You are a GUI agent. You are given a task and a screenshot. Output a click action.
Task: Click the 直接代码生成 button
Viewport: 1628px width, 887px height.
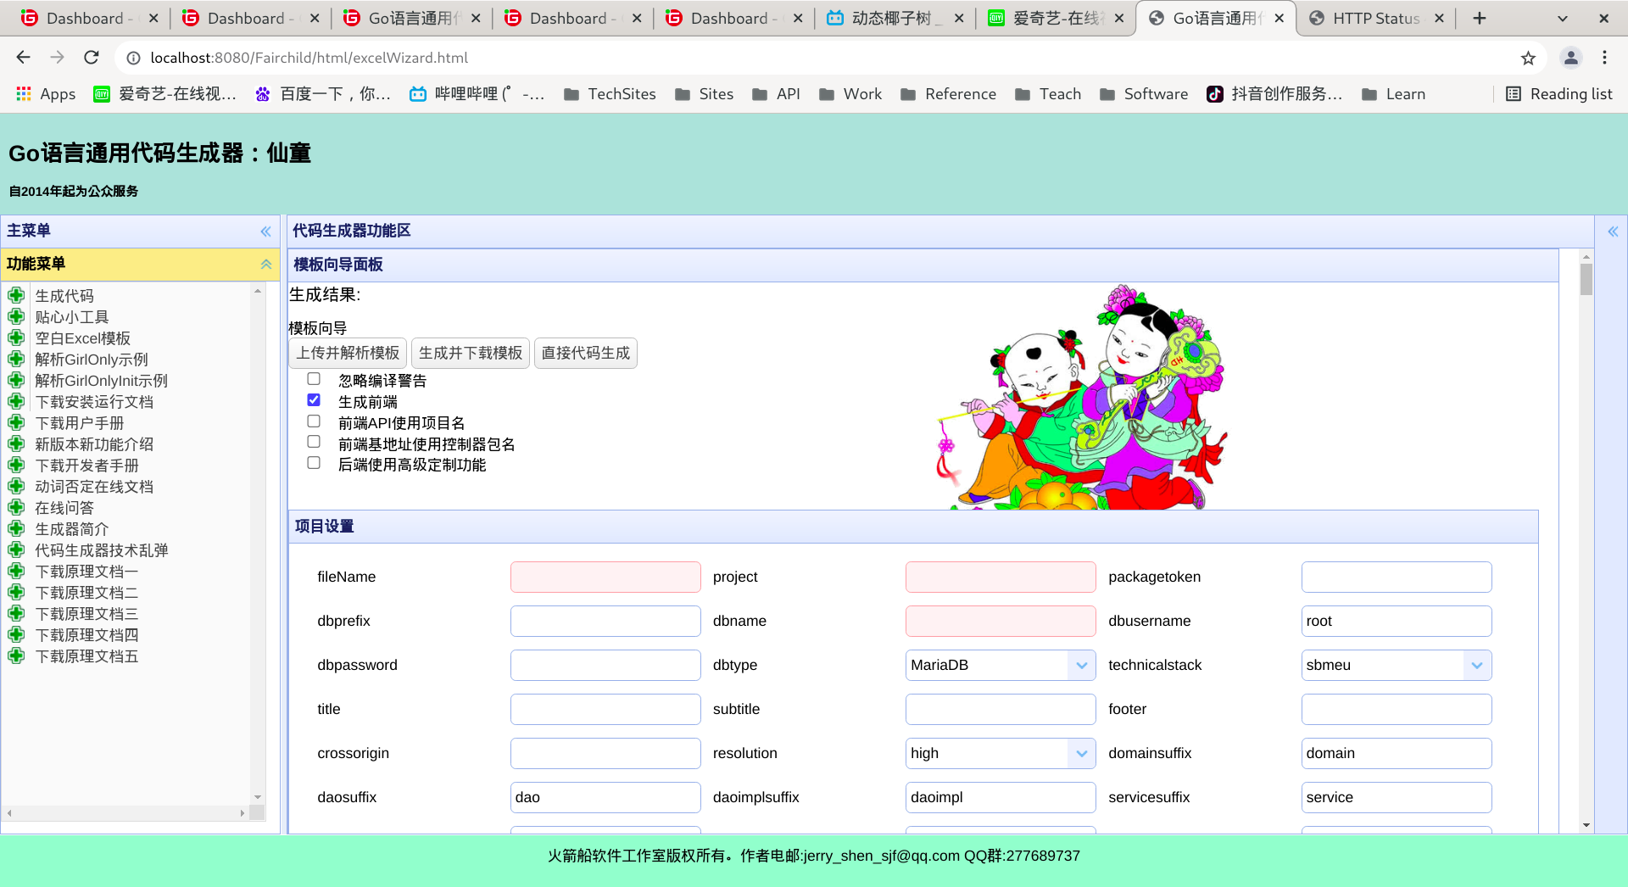[586, 353]
